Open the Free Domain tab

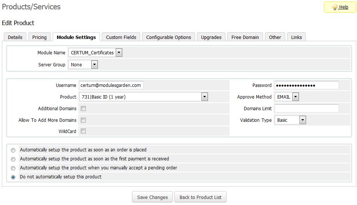pyautogui.click(x=245, y=37)
